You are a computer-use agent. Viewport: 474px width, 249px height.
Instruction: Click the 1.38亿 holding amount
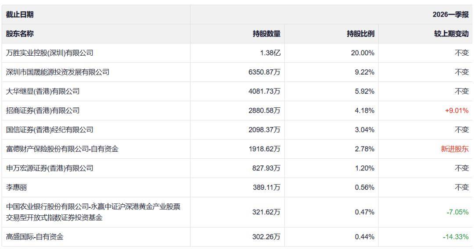point(270,53)
